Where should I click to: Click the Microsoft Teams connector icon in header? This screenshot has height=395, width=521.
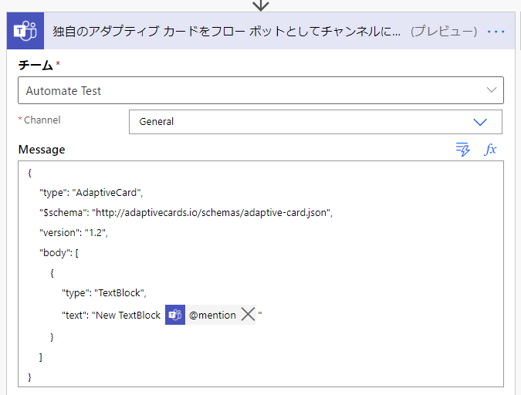[x=25, y=31]
